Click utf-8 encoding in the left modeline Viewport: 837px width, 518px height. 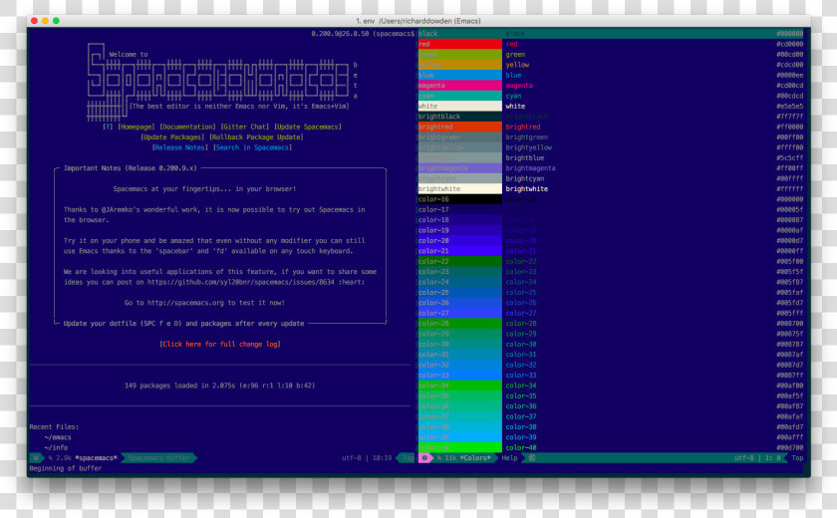pyautogui.click(x=351, y=457)
